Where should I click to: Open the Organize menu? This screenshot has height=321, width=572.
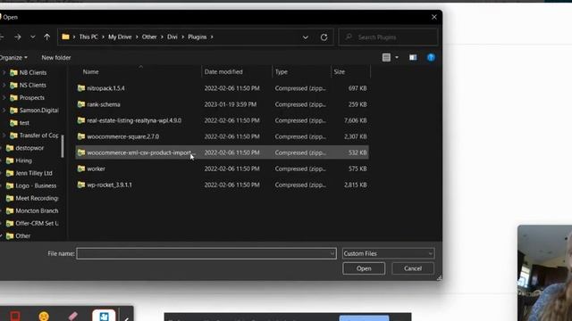13,57
